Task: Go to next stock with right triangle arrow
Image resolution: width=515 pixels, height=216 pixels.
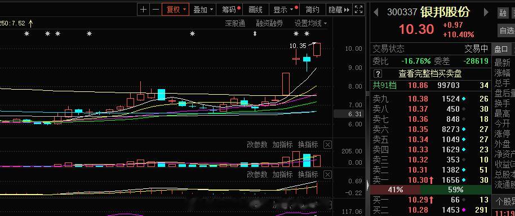Action: 486,12
